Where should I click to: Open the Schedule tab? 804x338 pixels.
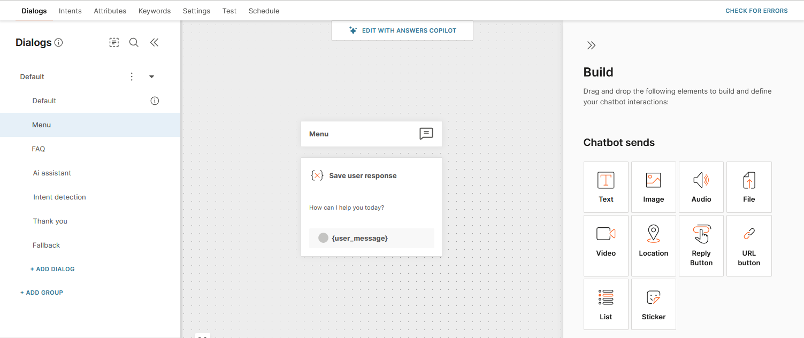point(264,11)
